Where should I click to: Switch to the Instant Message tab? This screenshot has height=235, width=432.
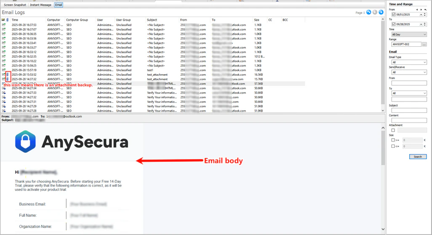pos(40,5)
